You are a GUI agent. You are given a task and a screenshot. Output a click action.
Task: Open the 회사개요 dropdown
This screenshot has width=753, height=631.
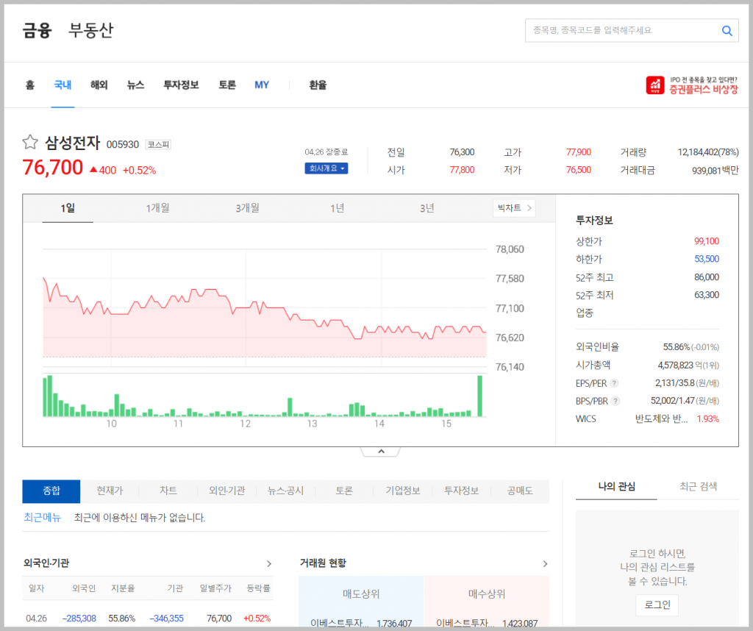326,168
